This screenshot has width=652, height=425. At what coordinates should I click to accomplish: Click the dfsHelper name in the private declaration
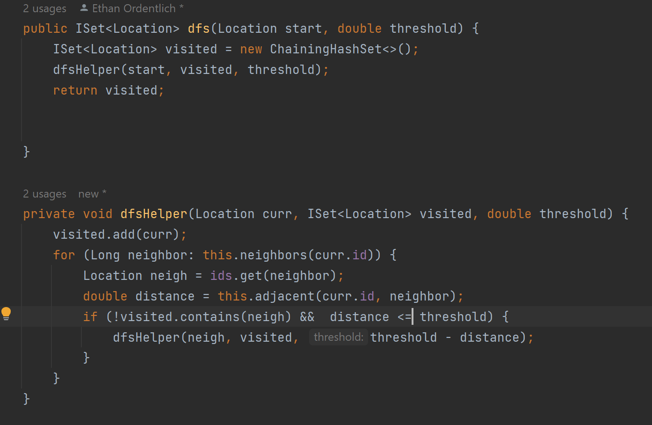coord(153,214)
